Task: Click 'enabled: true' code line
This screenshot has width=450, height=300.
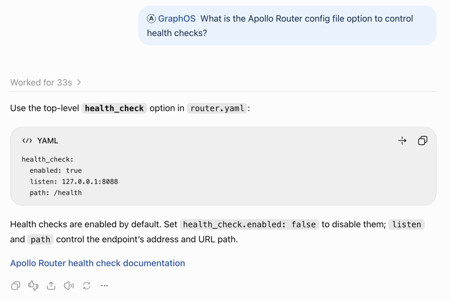Action: click(x=56, y=171)
